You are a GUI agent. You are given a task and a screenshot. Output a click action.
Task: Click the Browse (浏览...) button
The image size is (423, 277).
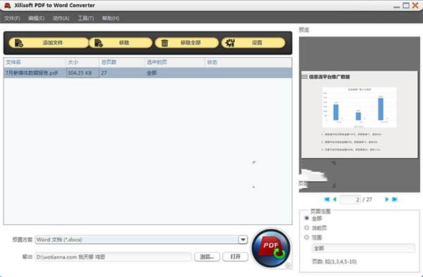(x=207, y=257)
